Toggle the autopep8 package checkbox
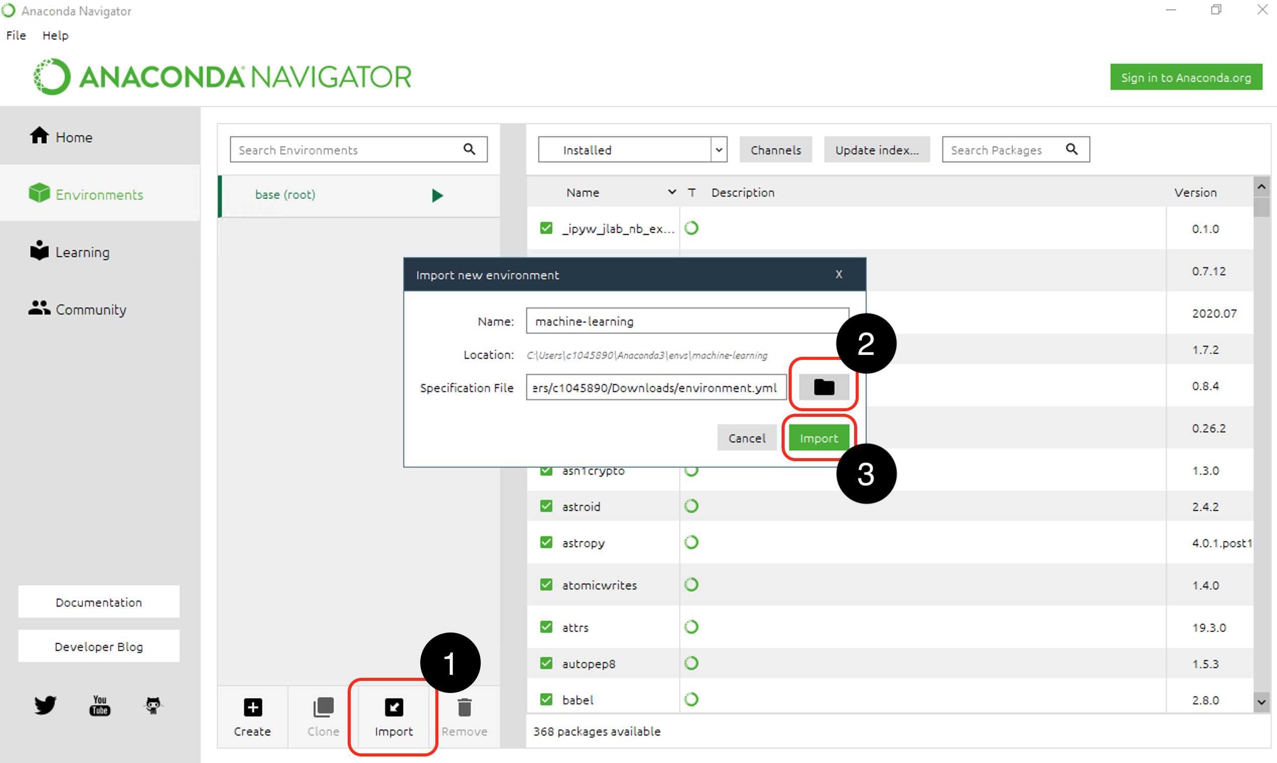 [546, 663]
